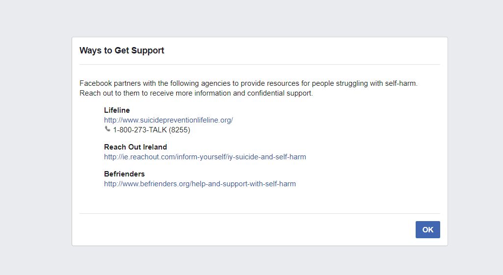Click the "Ways to Get Support" dialog title
Image resolution: width=503 pixels, height=275 pixels.
tap(122, 50)
